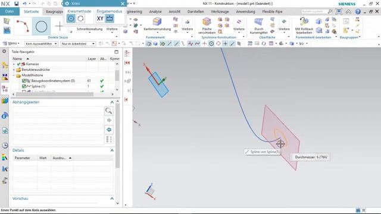
Task: Open the history clock sidebar tab
Action: 5,145
